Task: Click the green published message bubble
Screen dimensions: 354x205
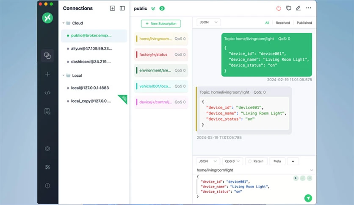Action: pyautogui.click(x=267, y=55)
